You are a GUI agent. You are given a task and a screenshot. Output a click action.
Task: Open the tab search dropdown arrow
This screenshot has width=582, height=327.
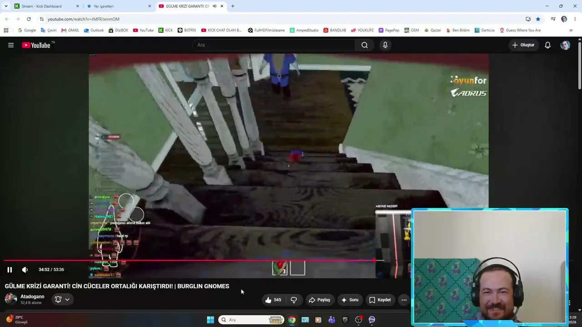[x=6, y=6]
